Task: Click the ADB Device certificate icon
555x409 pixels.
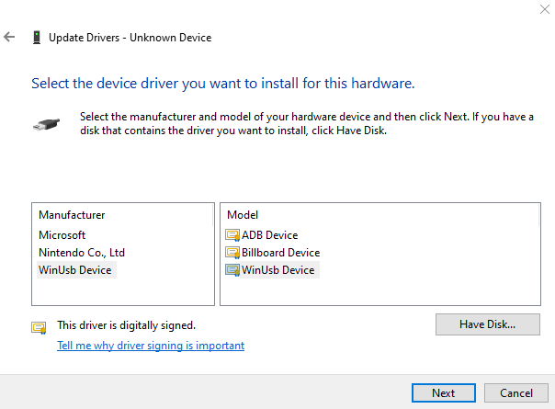Action: [232, 235]
